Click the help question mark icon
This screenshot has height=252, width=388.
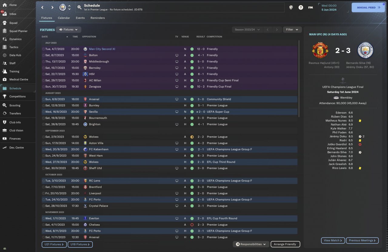301,8
